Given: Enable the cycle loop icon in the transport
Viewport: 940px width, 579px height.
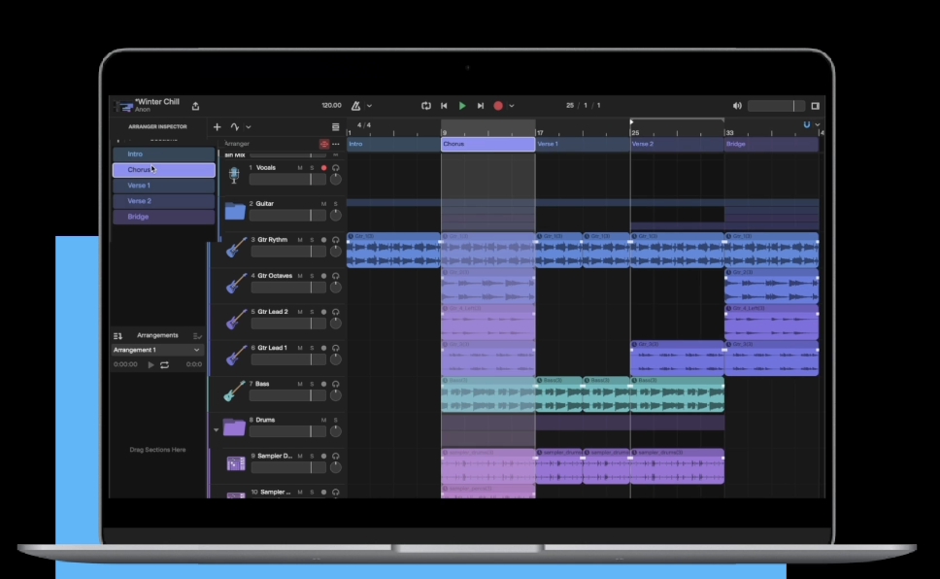Looking at the screenshot, I should (426, 105).
